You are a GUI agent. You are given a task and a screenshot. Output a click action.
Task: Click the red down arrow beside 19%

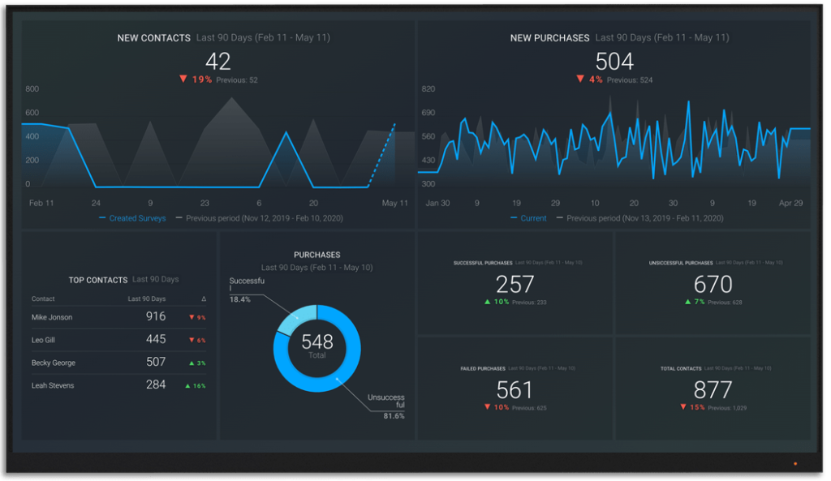184,79
